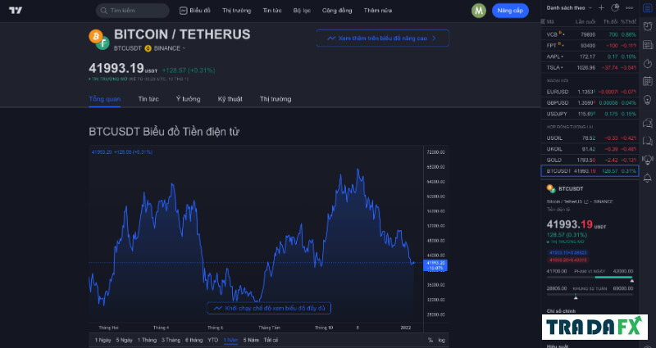Focus the Tìm kiếm search field
The width and height of the screenshot is (656, 348).
pos(133,11)
